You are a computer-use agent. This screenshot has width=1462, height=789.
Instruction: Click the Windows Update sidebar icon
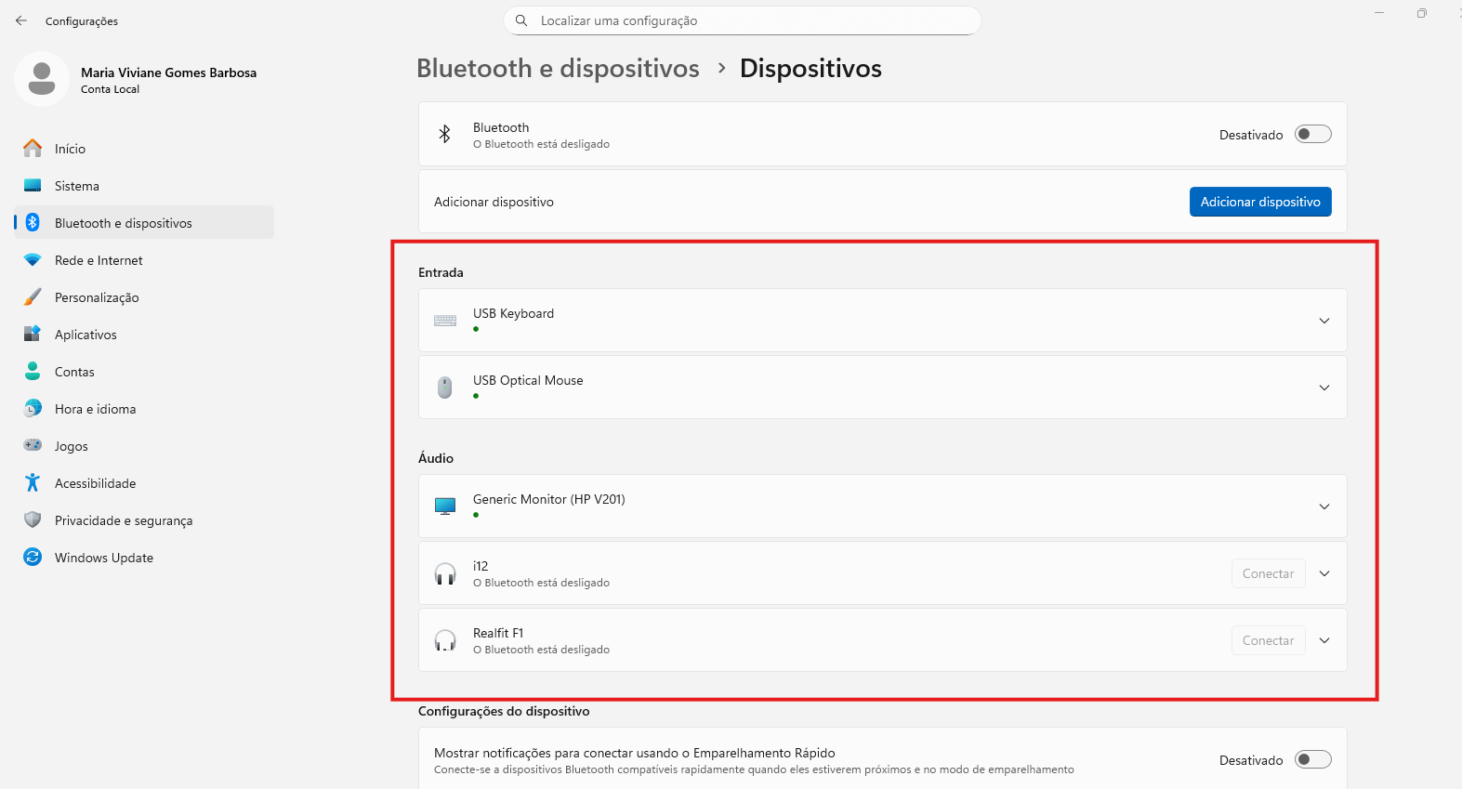pos(33,558)
